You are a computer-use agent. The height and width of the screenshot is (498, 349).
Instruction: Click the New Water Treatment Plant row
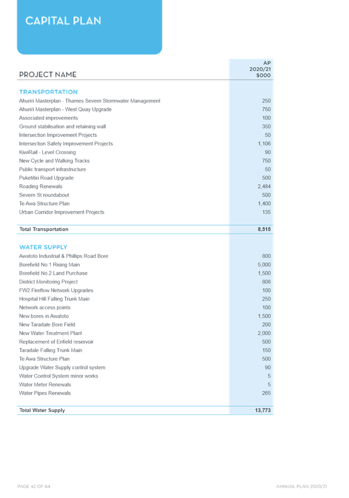[145, 333]
